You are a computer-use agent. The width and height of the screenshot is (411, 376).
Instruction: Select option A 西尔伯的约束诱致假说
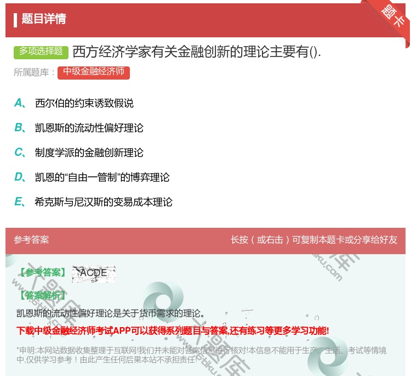[x=84, y=103]
